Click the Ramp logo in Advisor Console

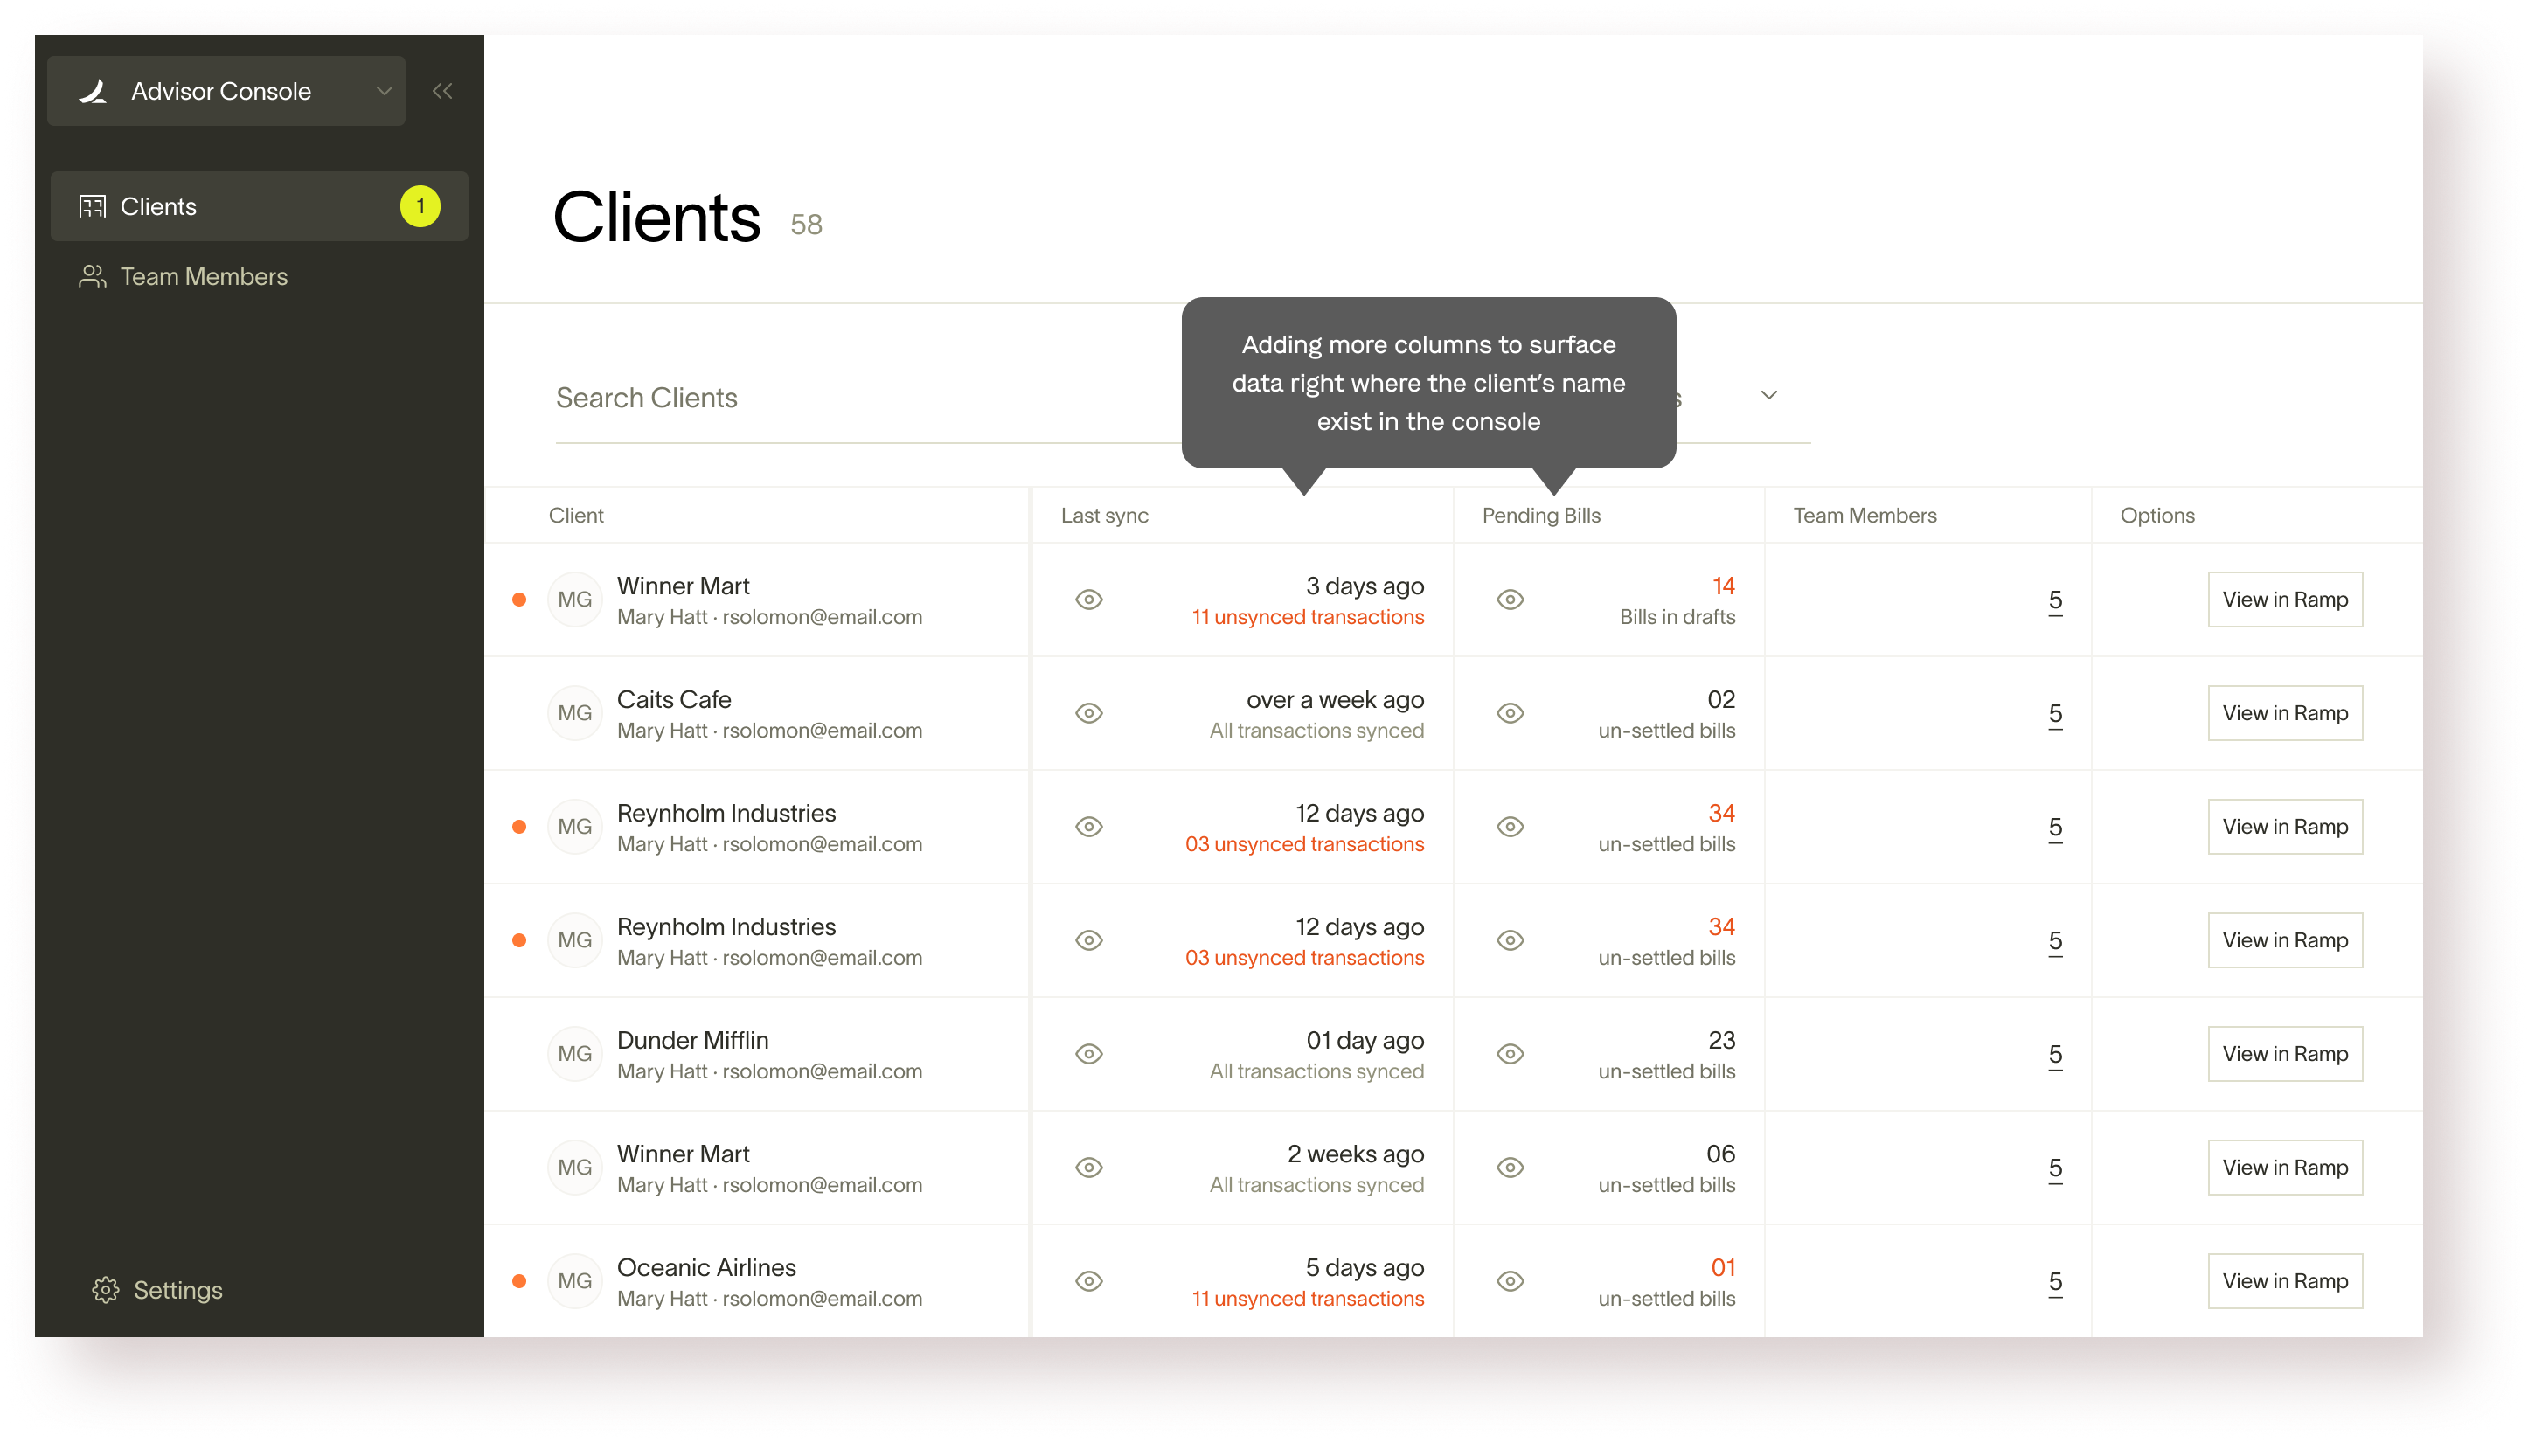click(x=94, y=91)
